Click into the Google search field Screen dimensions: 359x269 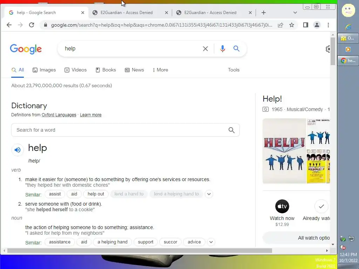click(x=130, y=48)
